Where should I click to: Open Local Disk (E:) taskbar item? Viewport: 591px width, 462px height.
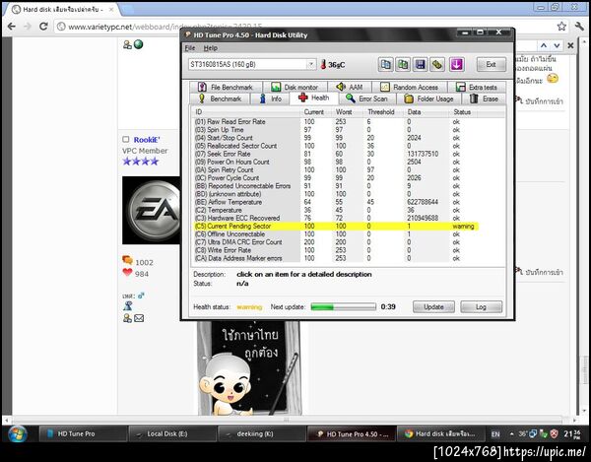coord(172,433)
